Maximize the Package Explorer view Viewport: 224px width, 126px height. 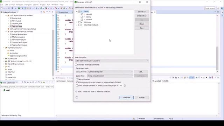52,12
